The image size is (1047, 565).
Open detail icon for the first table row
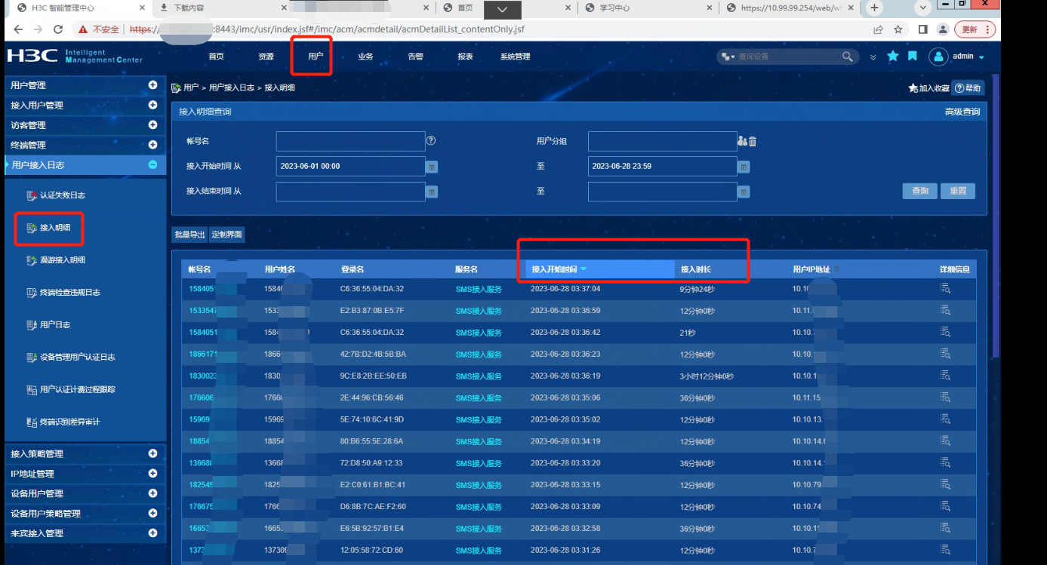click(945, 287)
